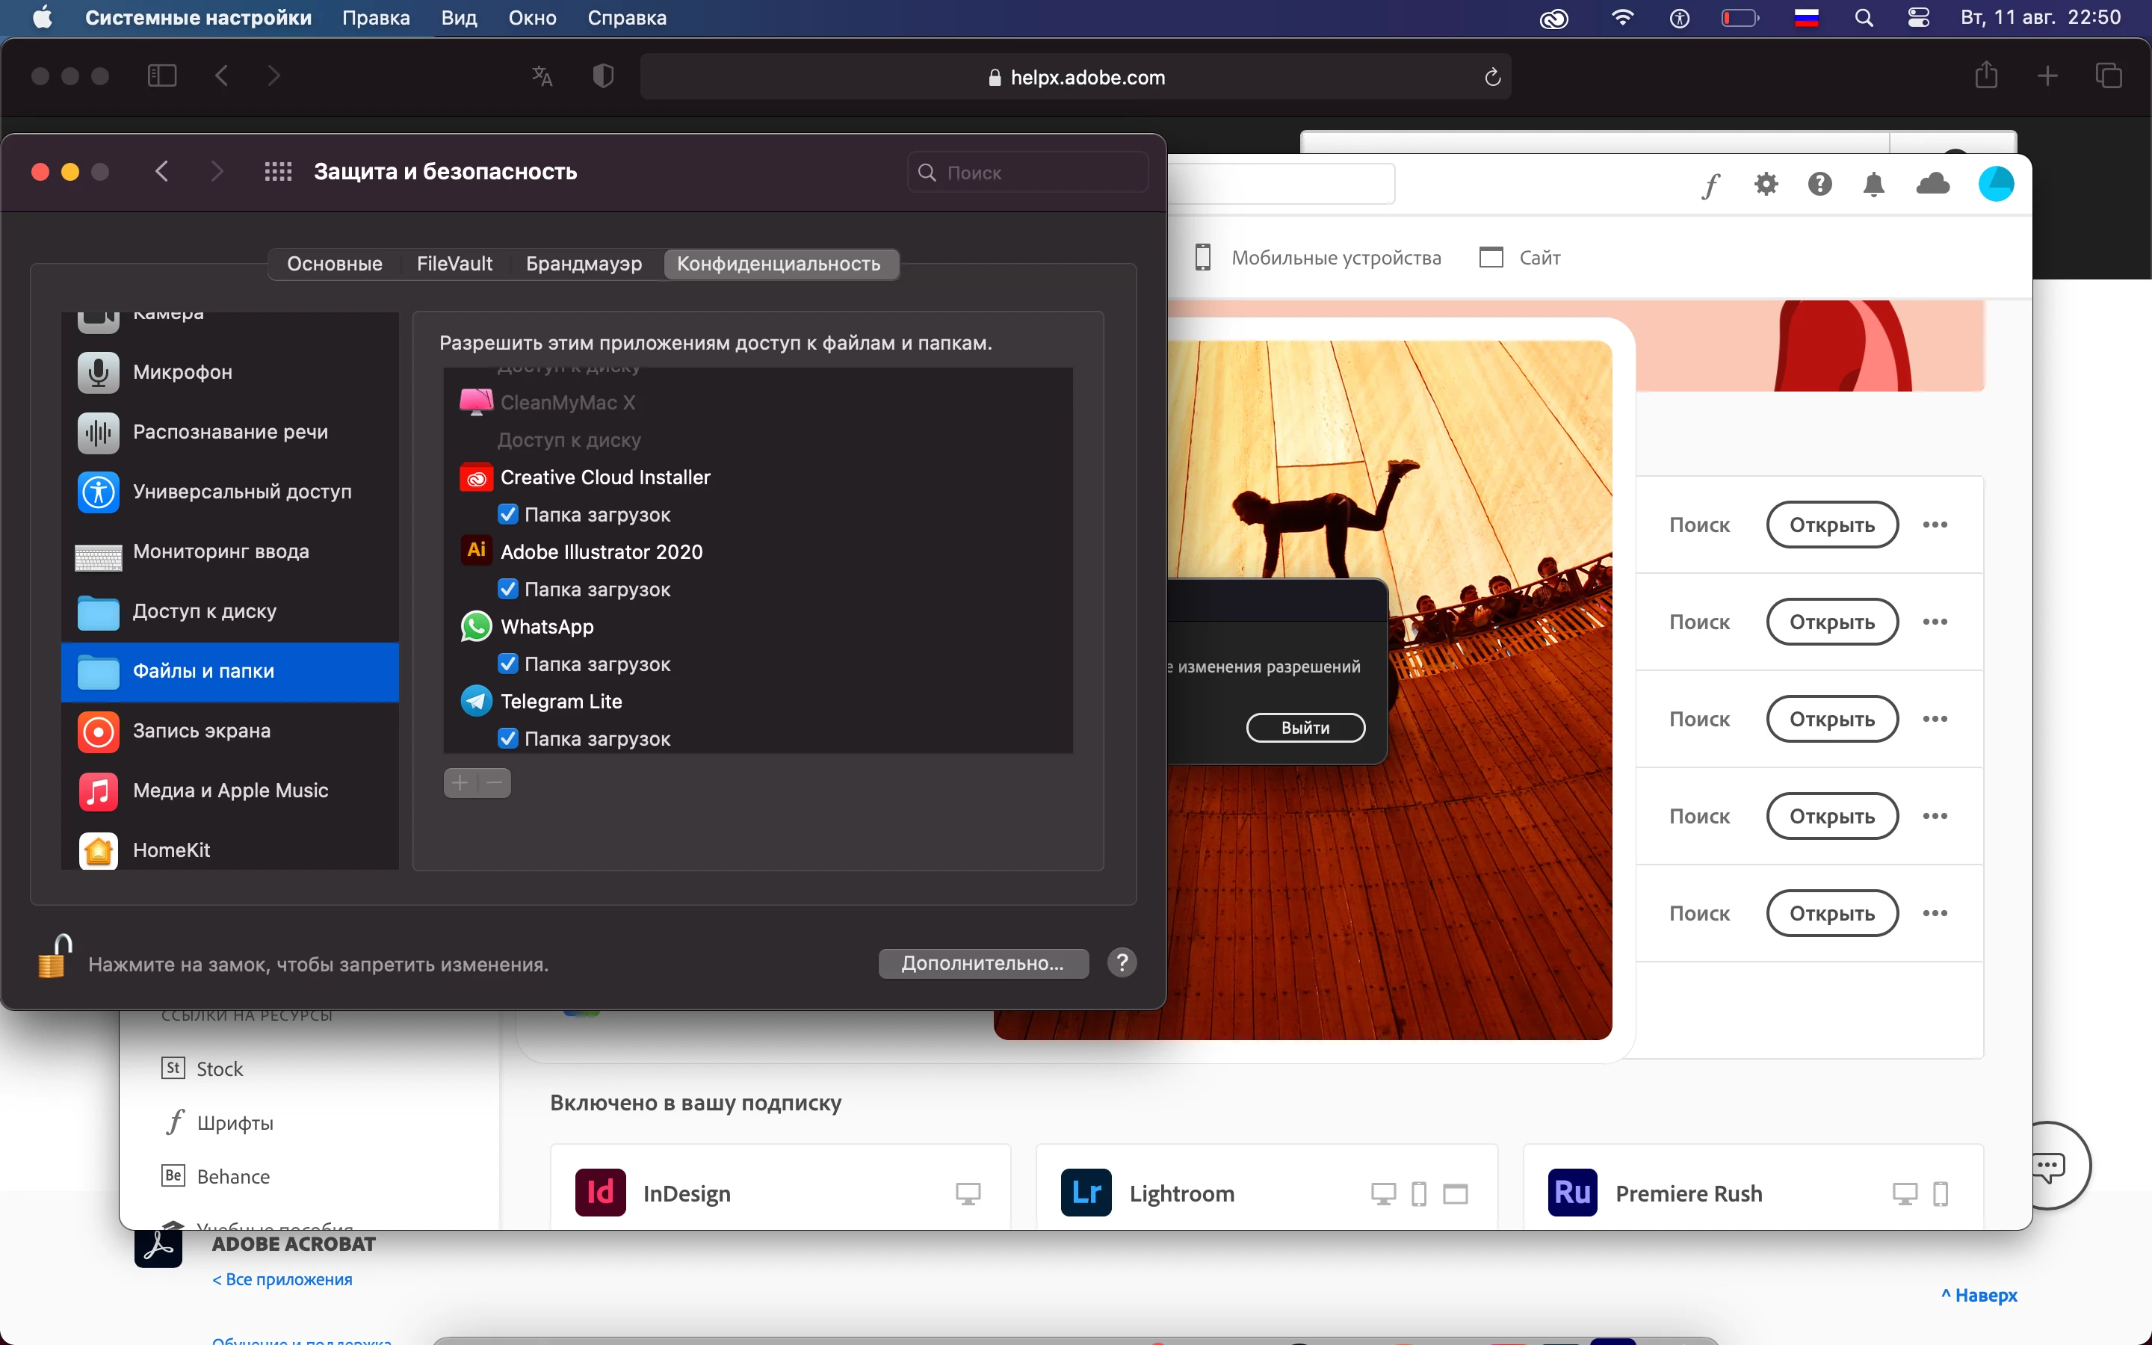This screenshot has width=2152, height=1345.
Task: Uncheck Downloads folder for Adobe Illustrator 2020
Action: tap(508, 589)
